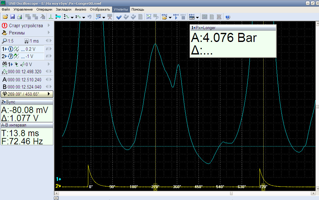Toggle the channel 2 waveform filter icon
319x200 pixels.
coord(16,56)
